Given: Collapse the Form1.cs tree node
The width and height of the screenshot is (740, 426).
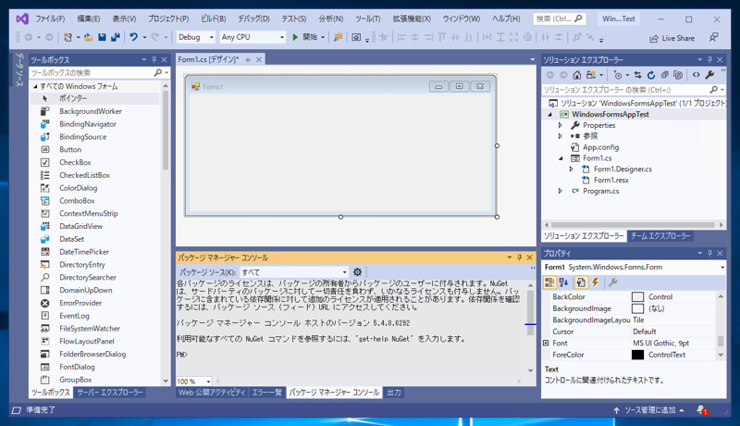Looking at the screenshot, I should coord(561,158).
